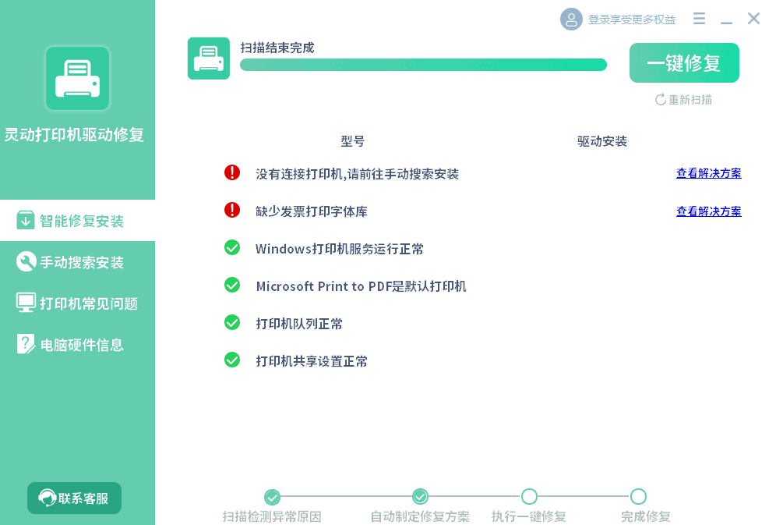Viewport: 769px width, 525px height.
Task: Open the hamburger menu at top right
Action: point(698,18)
